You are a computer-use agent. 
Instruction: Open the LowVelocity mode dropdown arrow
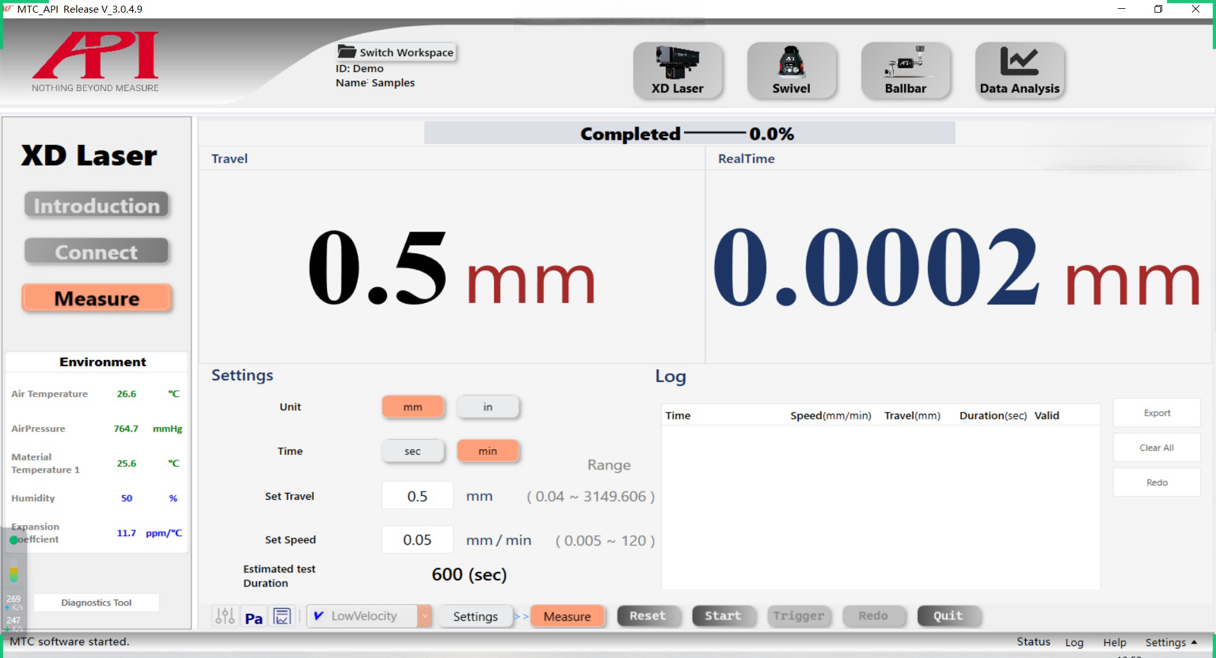pos(424,616)
